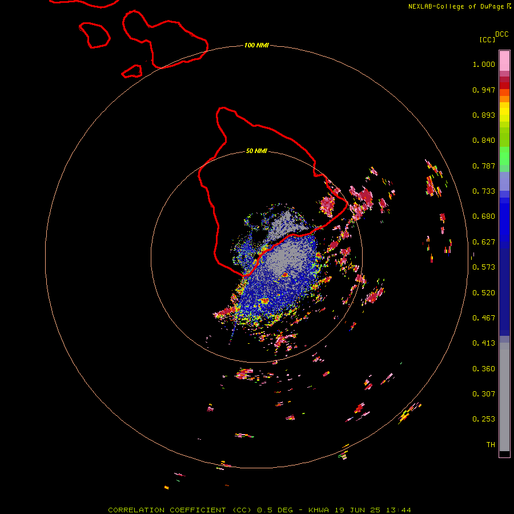Click the Correlation Coefficient caption at bottom

pyautogui.click(x=259, y=510)
